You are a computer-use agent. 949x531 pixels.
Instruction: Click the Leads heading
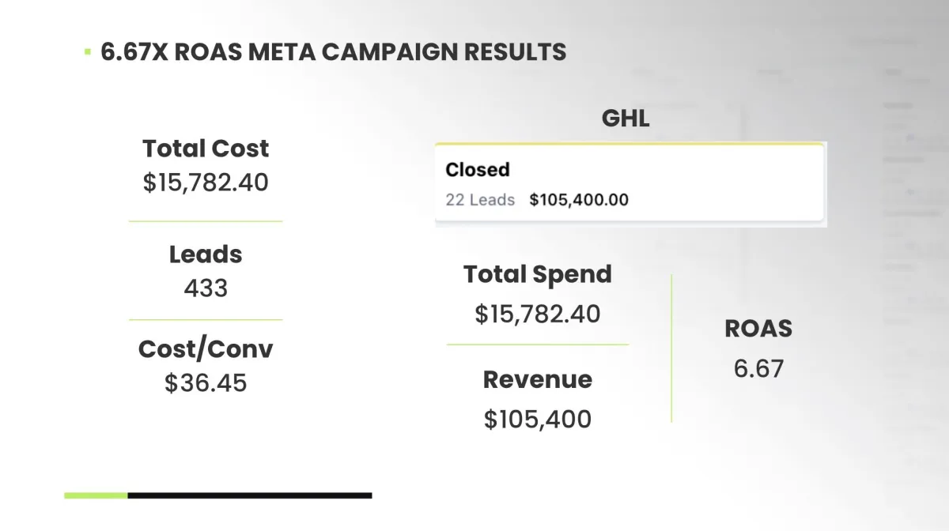(206, 254)
